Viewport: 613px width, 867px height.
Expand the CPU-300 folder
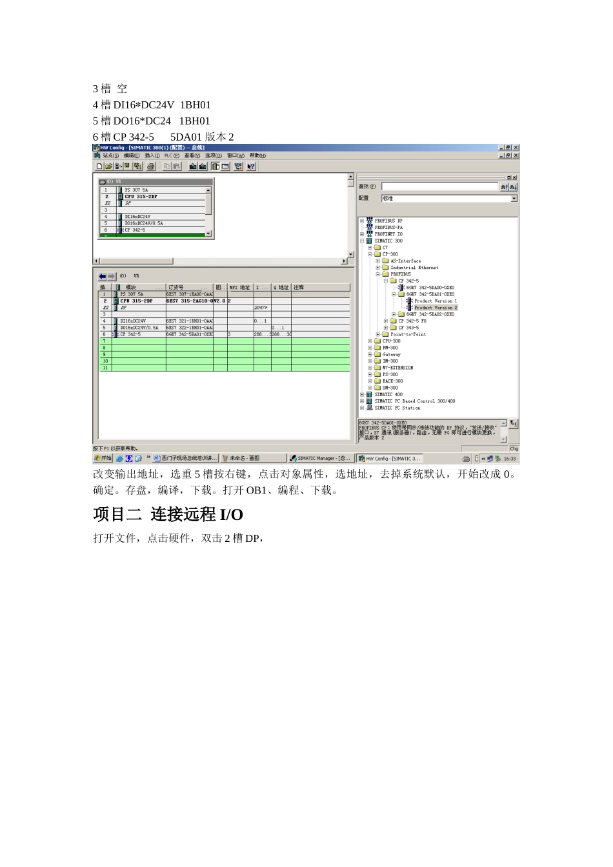tap(370, 341)
